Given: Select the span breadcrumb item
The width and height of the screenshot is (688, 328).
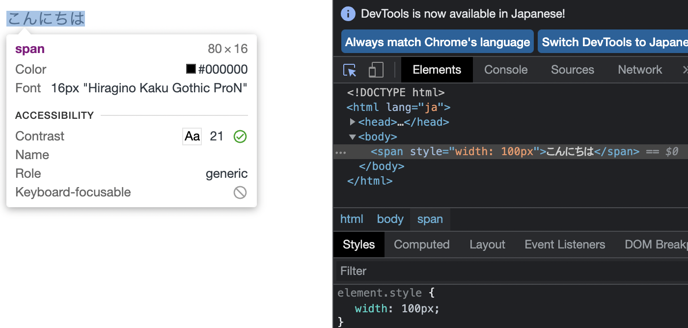Looking at the screenshot, I should click(430, 219).
